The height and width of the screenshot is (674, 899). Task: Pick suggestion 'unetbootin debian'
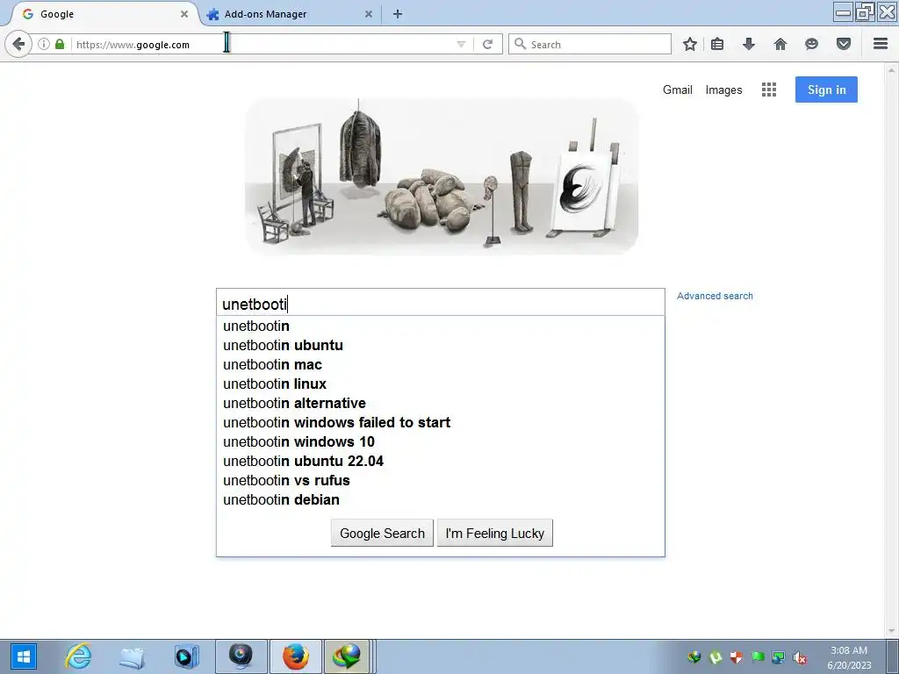click(441, 499)
